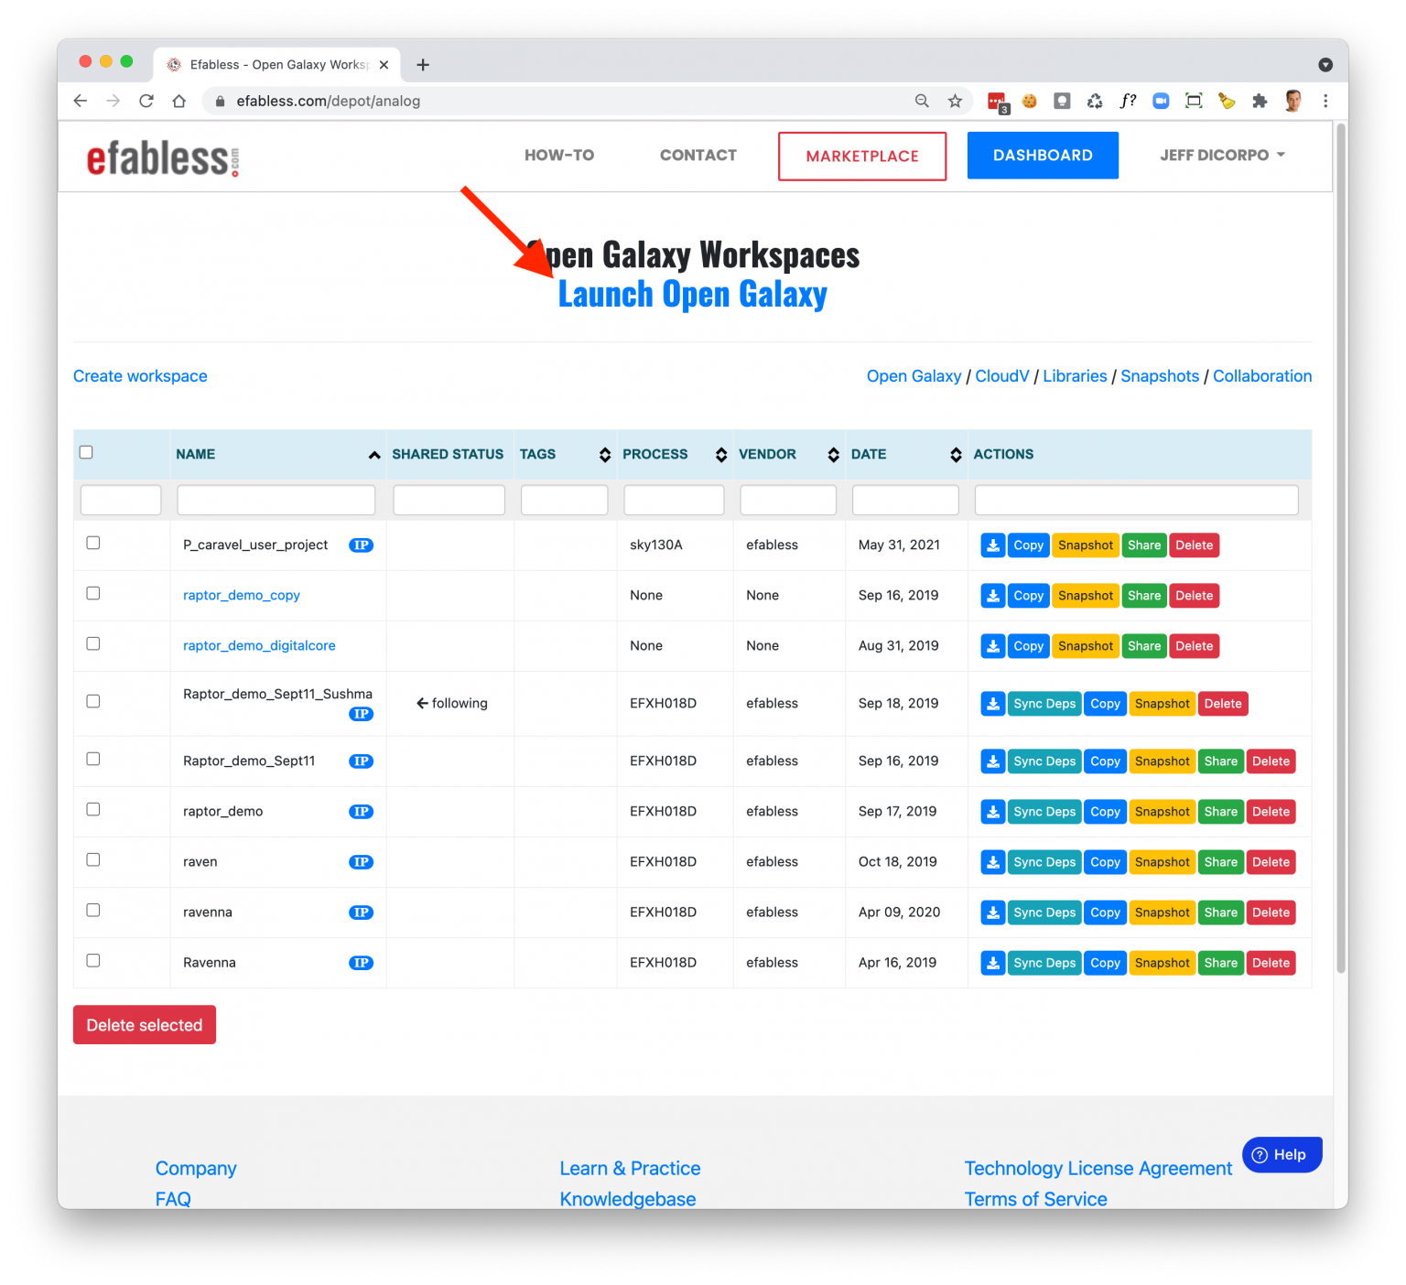Image resolution: width=1406 pixels, height=1285 pixels.
Task: Open the HOW-TO nav item
Action: [559, 156]
